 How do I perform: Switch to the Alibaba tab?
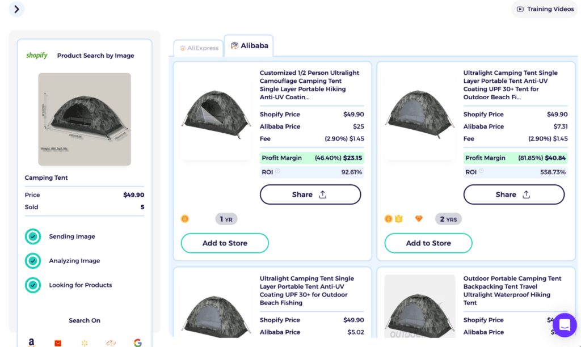click(x=249, y=46)
